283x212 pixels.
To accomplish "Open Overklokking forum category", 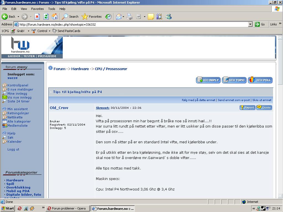I will (18, 187).
